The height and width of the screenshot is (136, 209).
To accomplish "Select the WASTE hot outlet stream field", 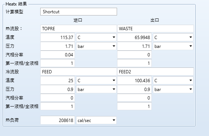I will tap(155, 29).
